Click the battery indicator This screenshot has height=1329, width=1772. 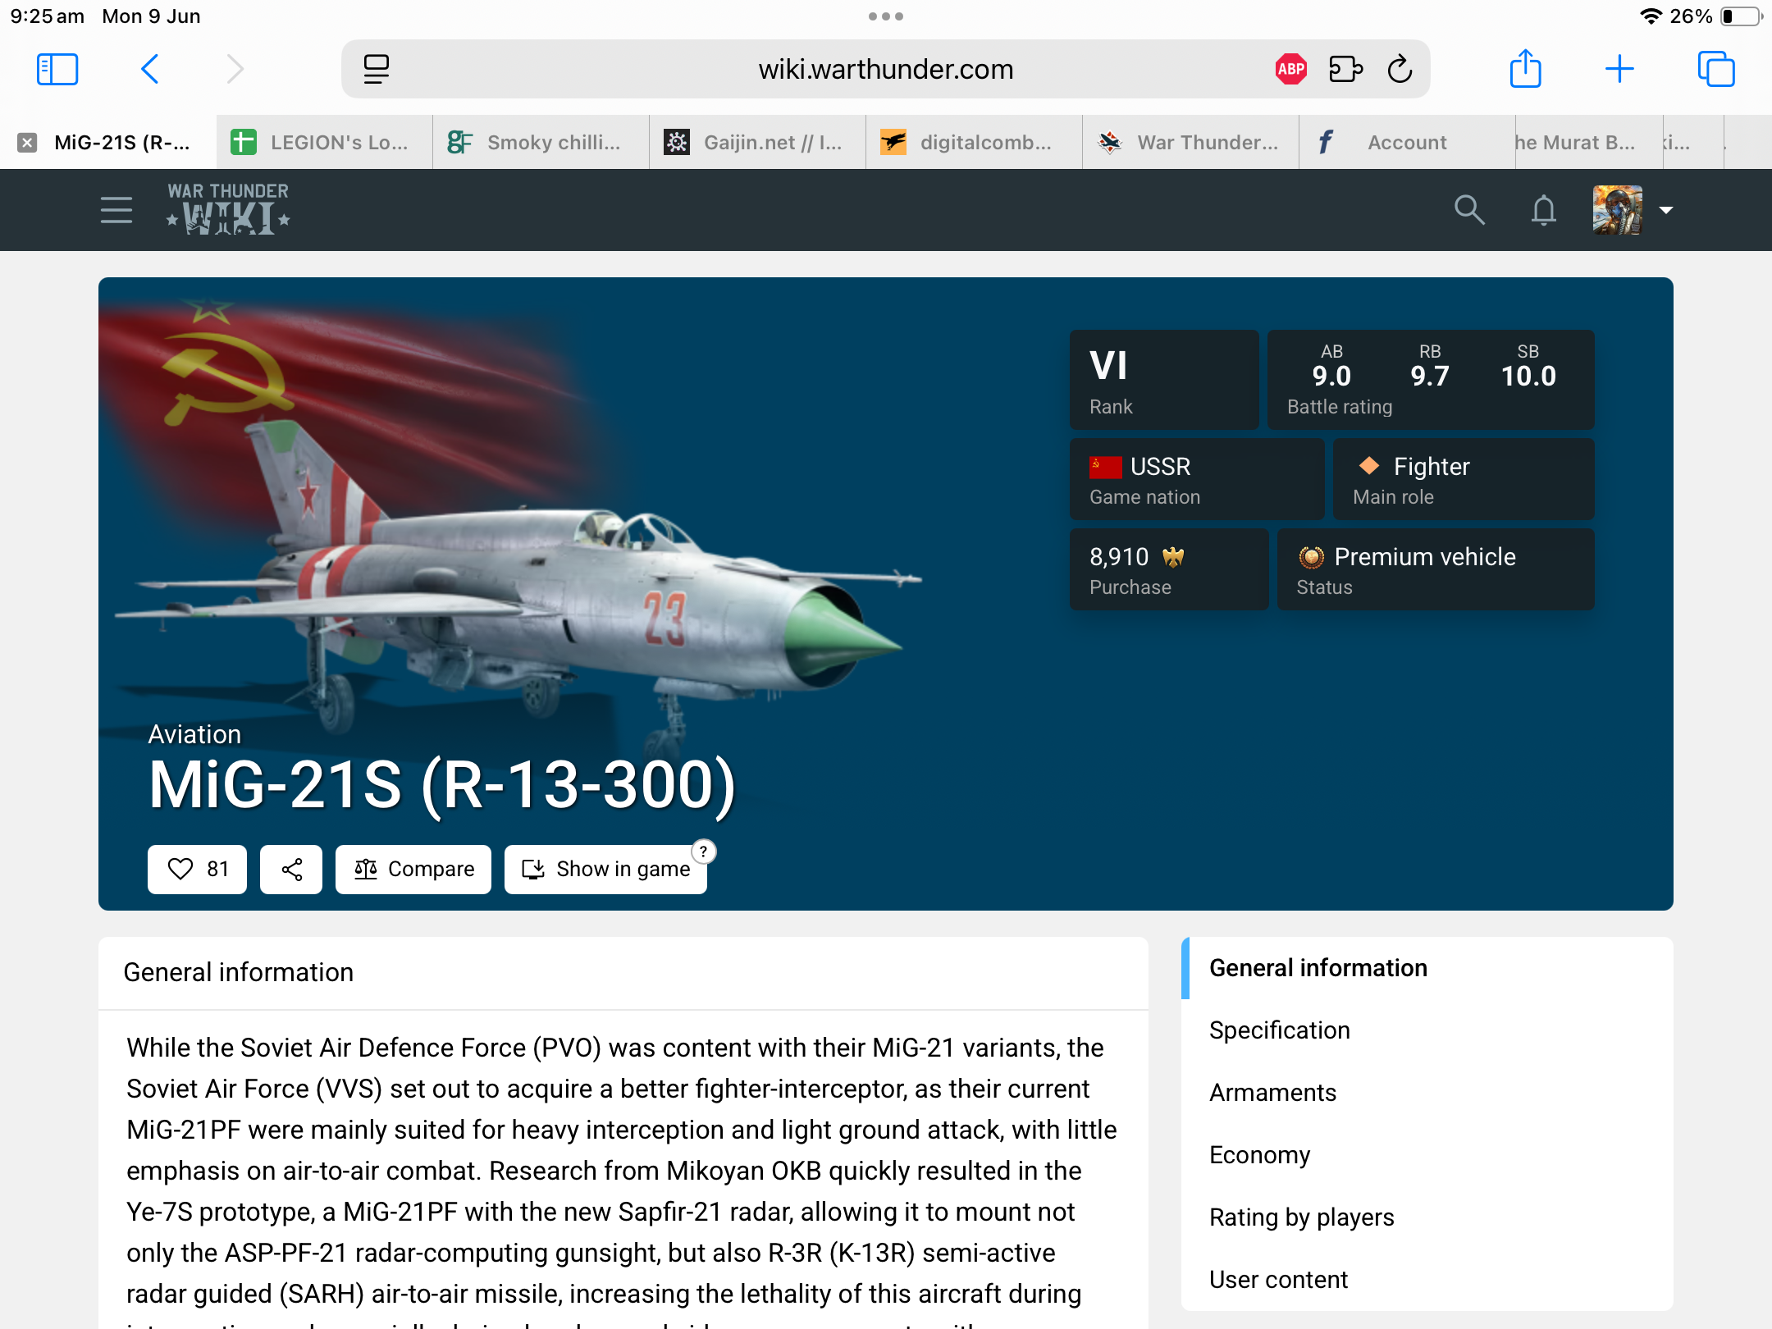coord(1741,16)
